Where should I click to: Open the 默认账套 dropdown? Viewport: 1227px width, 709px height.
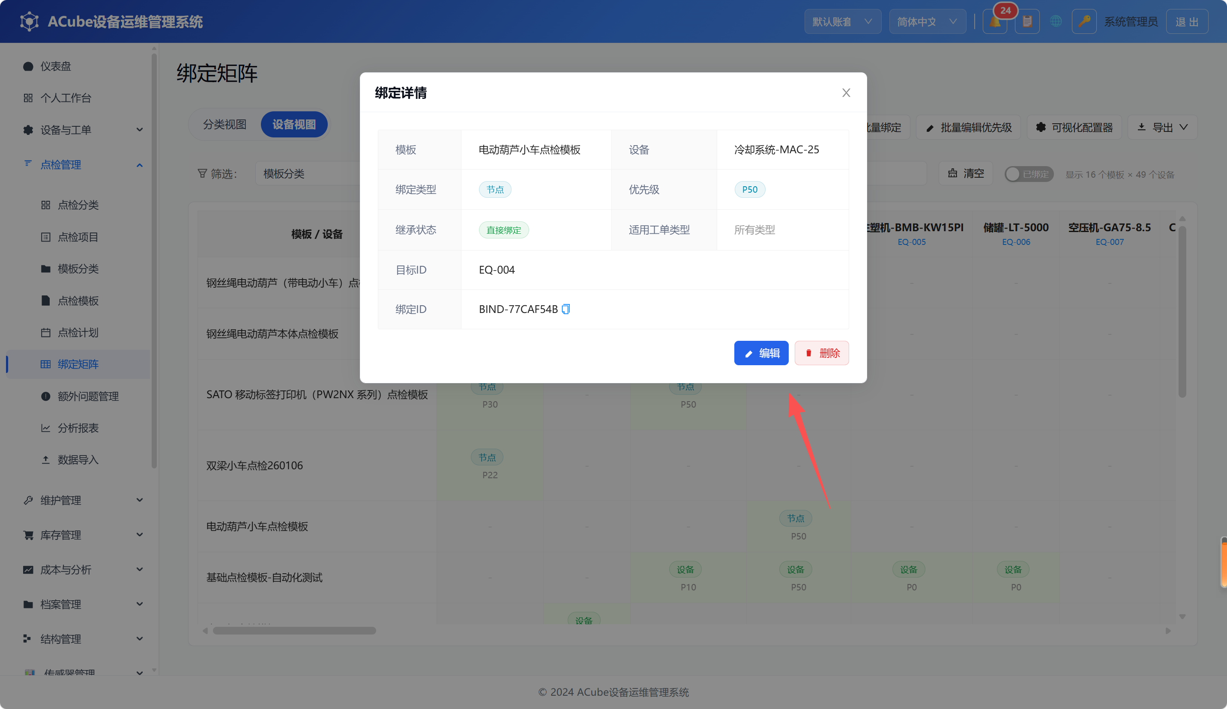(842, 21)
